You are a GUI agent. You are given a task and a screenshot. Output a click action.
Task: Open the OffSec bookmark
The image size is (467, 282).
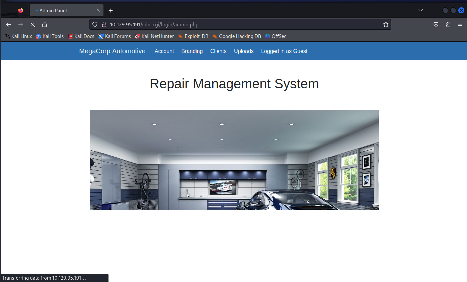point(276,36)
